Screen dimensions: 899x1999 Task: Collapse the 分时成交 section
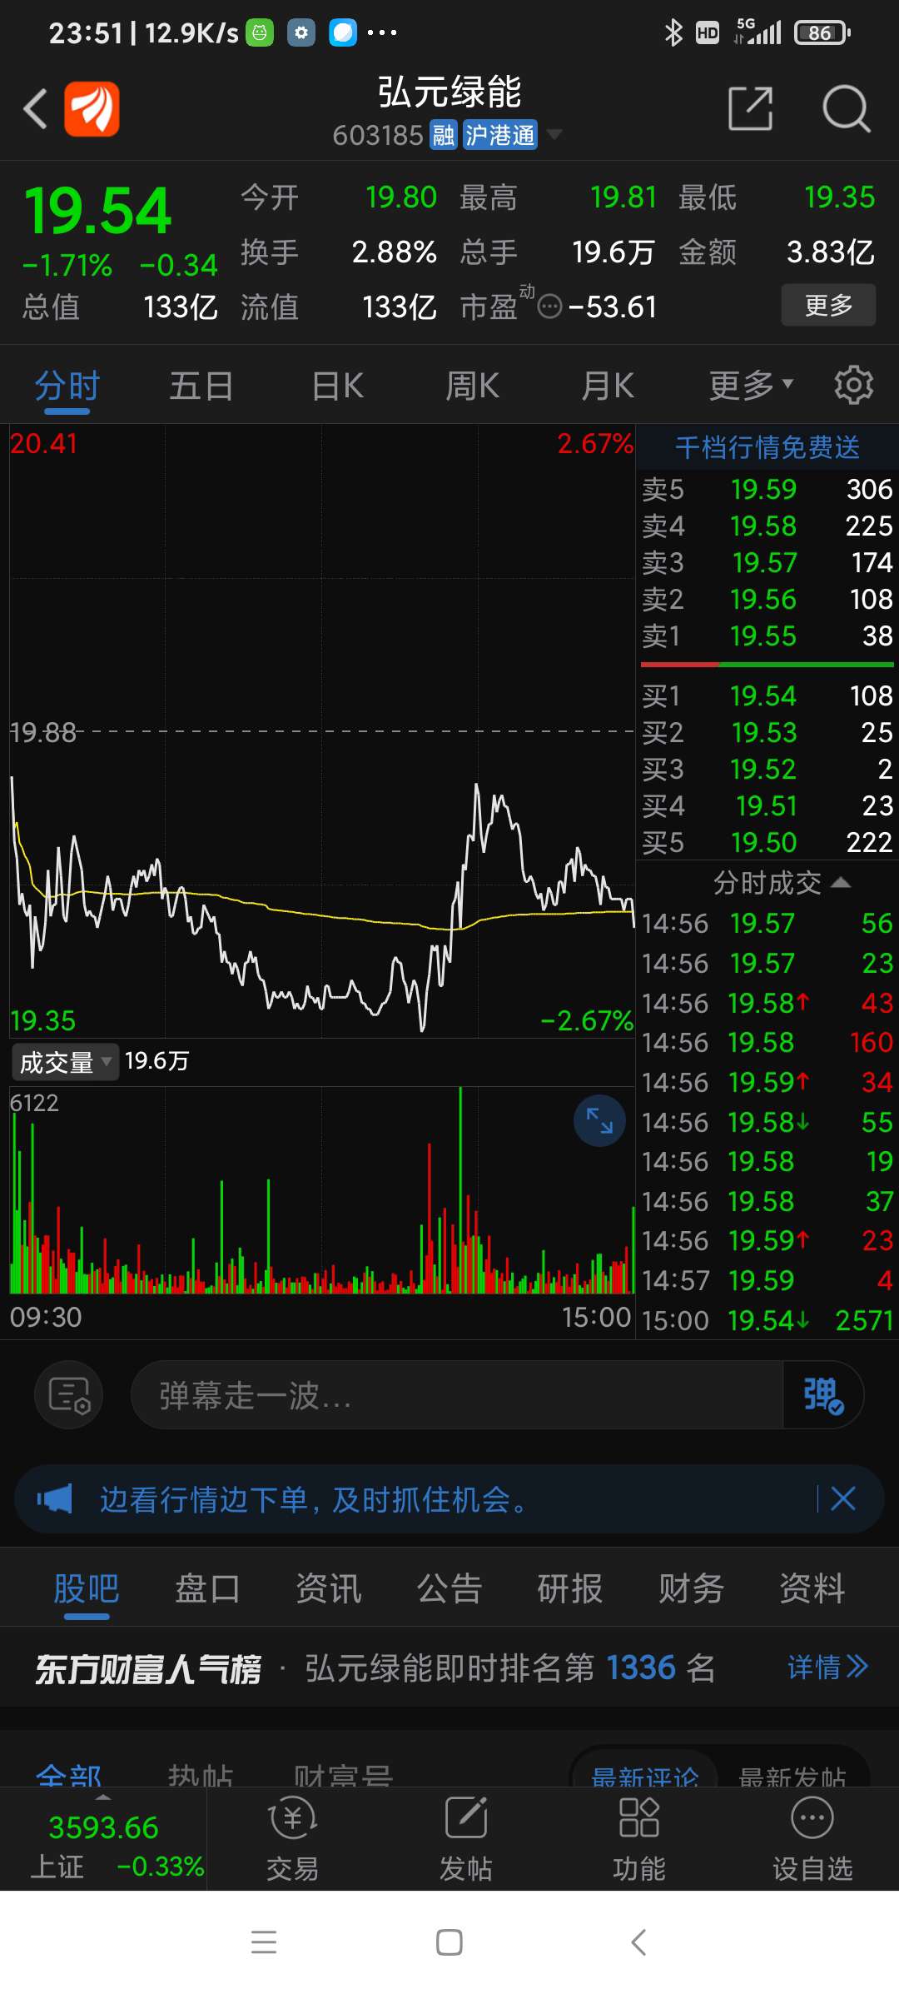tap(782, 882)
